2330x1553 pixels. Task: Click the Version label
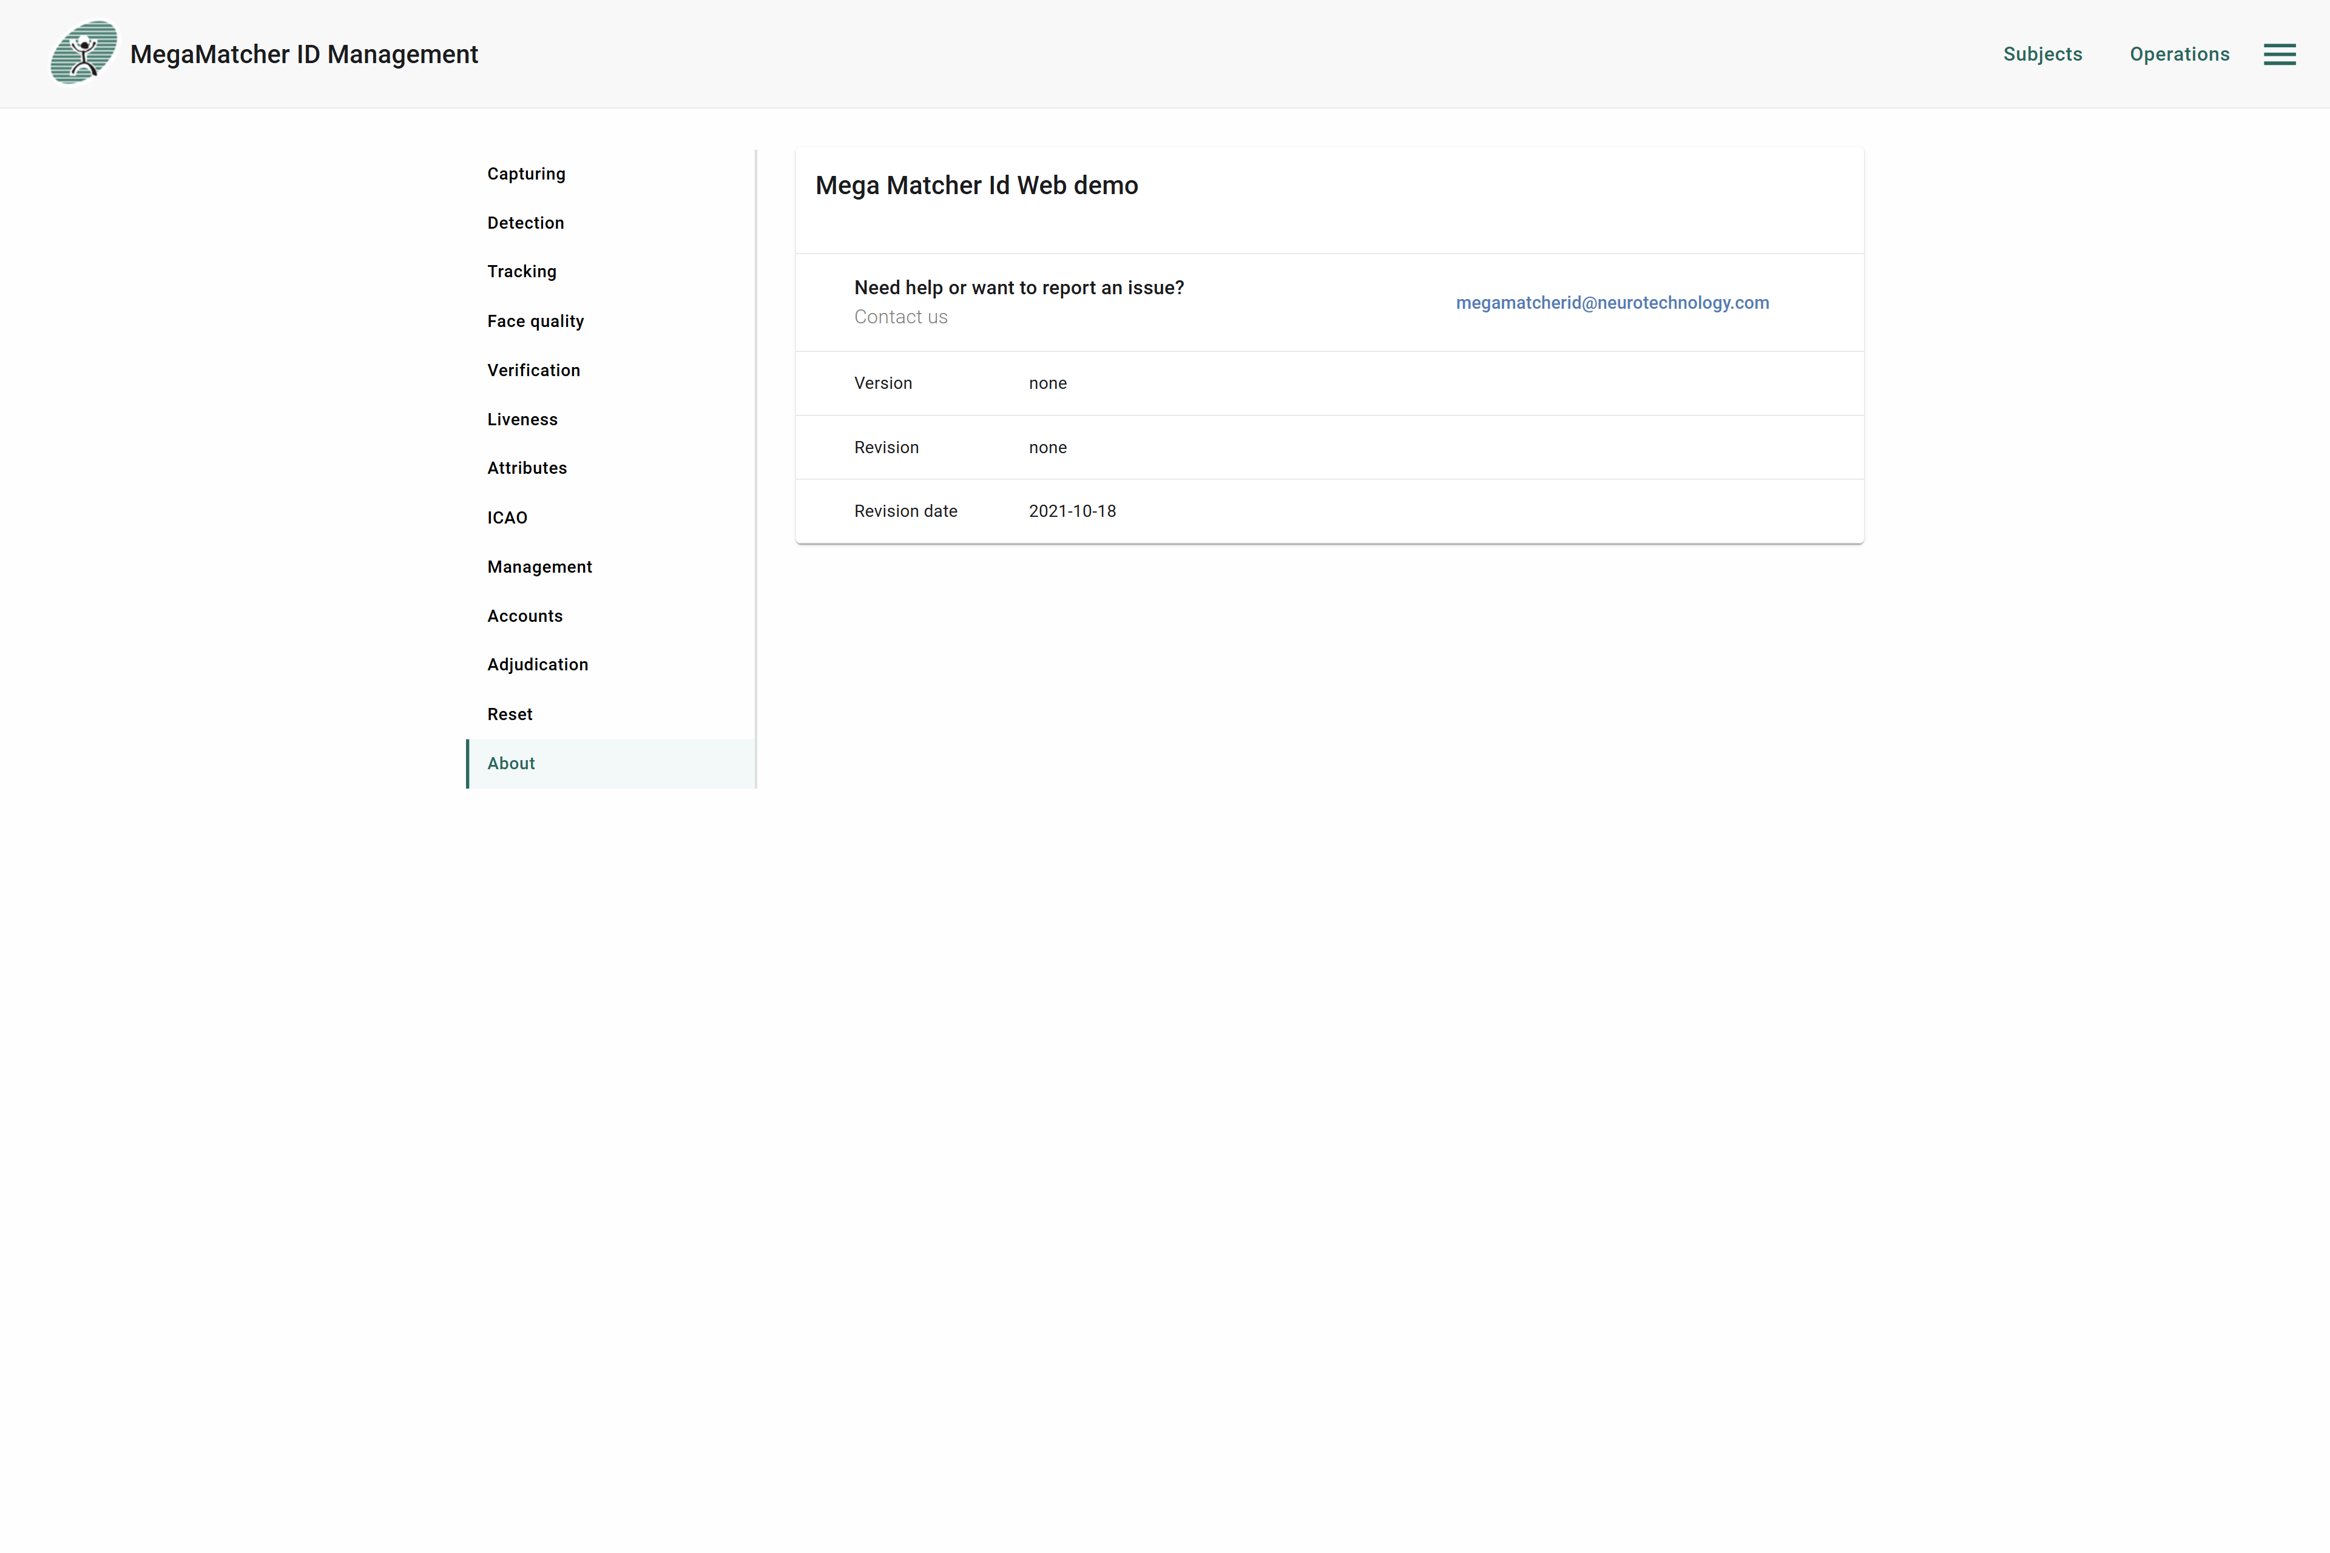point(883,383)
